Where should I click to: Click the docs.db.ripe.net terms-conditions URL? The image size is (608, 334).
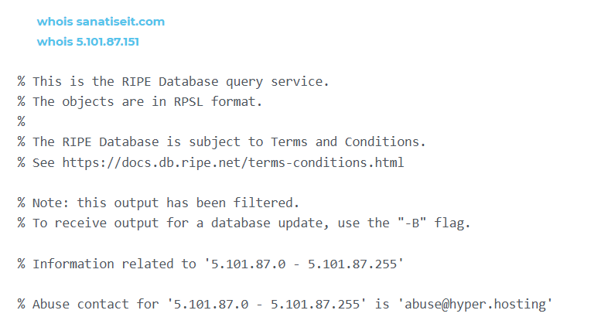click(x=233, y=162)
